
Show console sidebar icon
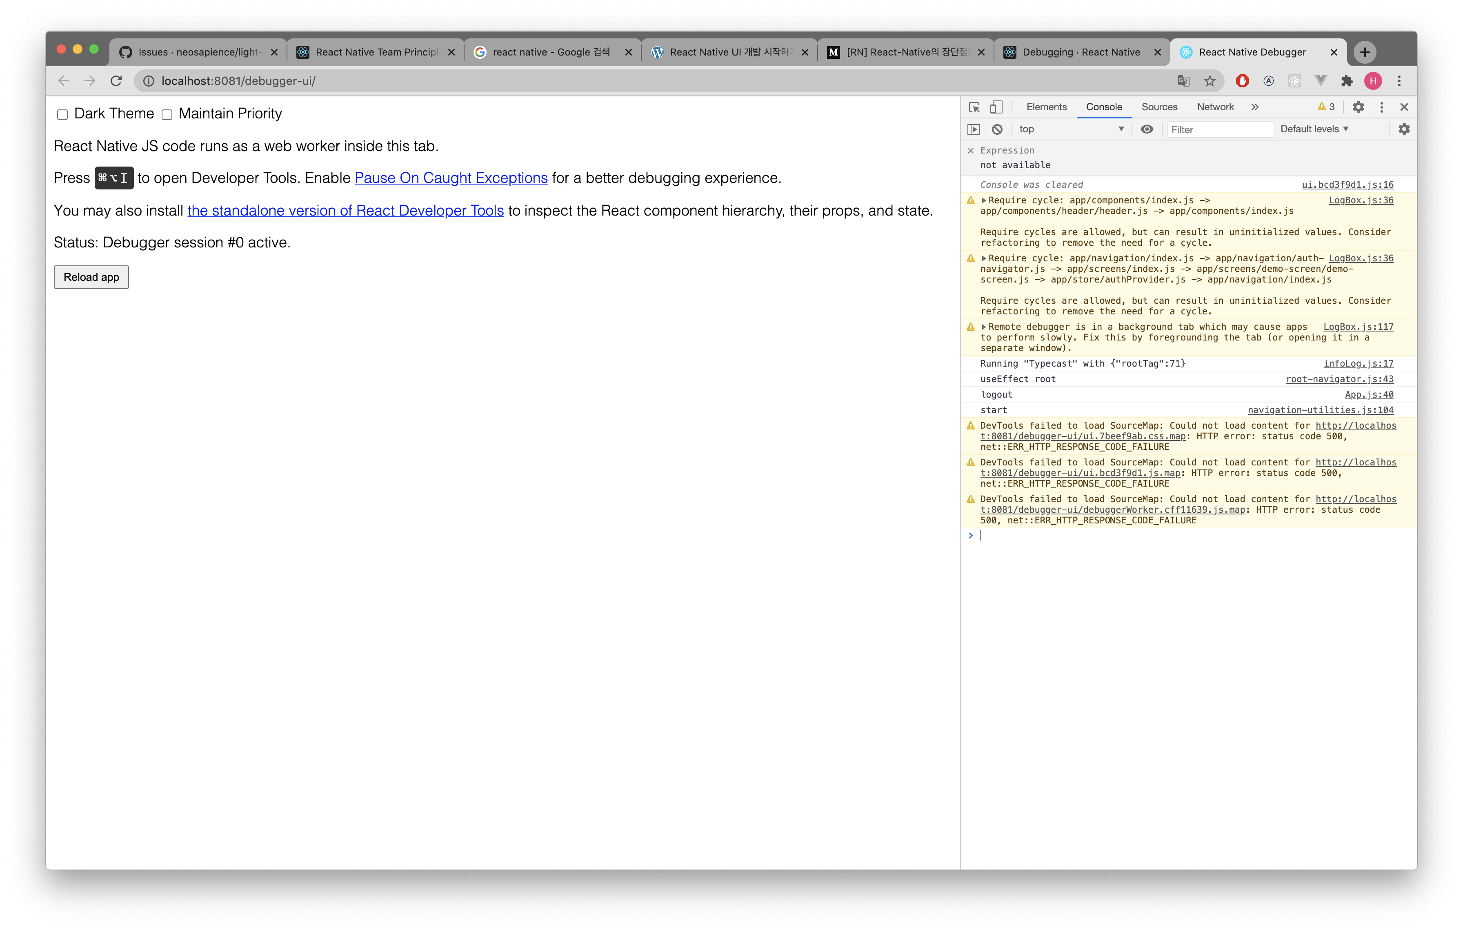click(973, 129)
